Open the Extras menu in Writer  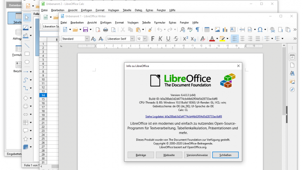172,23
